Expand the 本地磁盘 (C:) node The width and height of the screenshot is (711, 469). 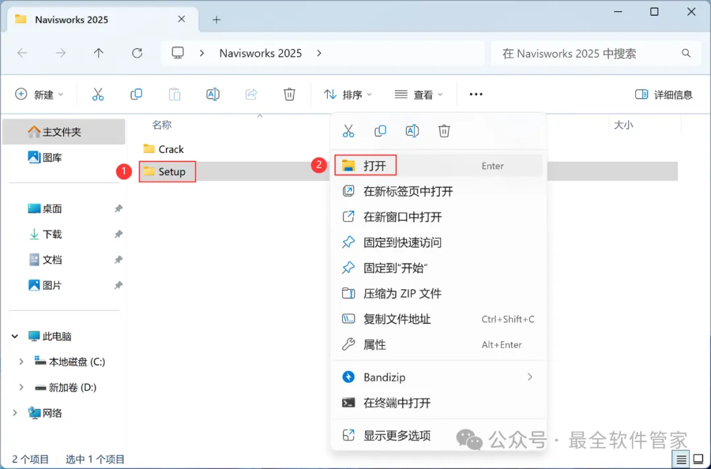click(x=21, y=362)
